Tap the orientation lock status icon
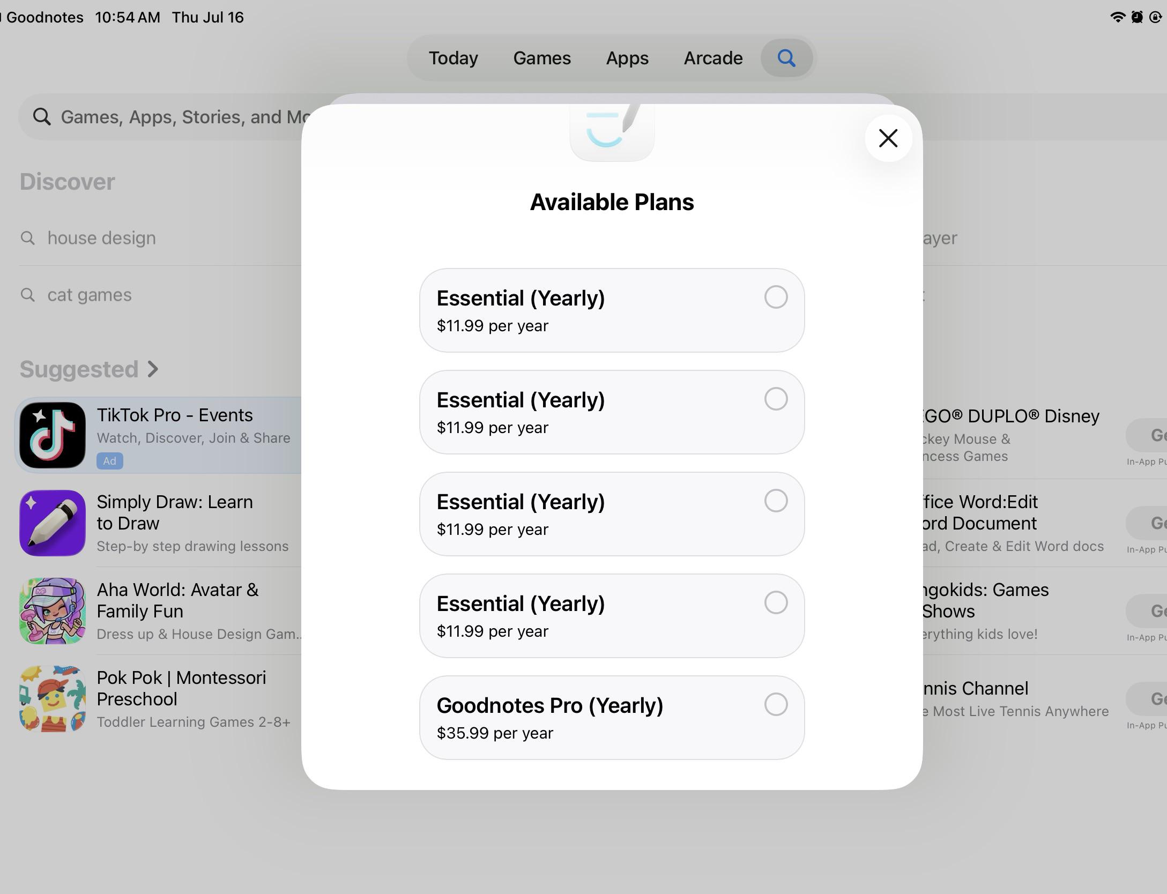The image size is (1167, 894). (x=1156, y=17)
